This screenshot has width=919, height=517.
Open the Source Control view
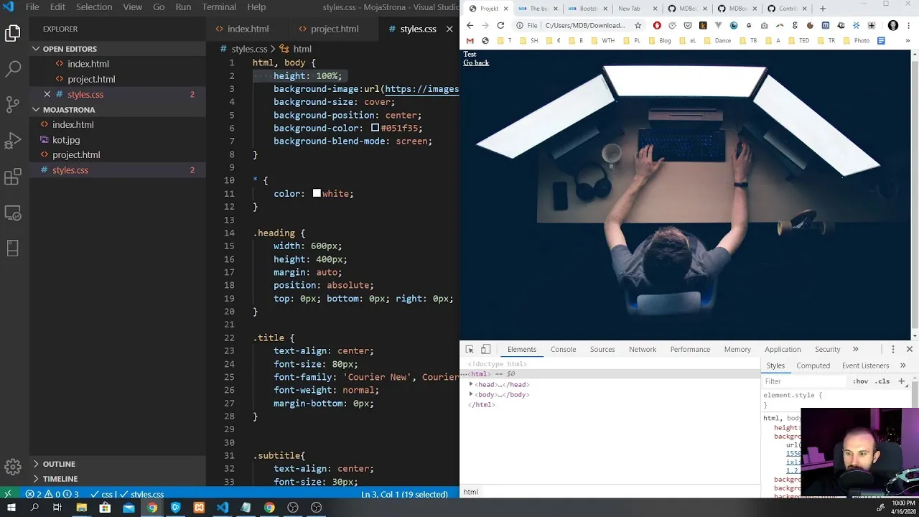[x=13, y=105]
